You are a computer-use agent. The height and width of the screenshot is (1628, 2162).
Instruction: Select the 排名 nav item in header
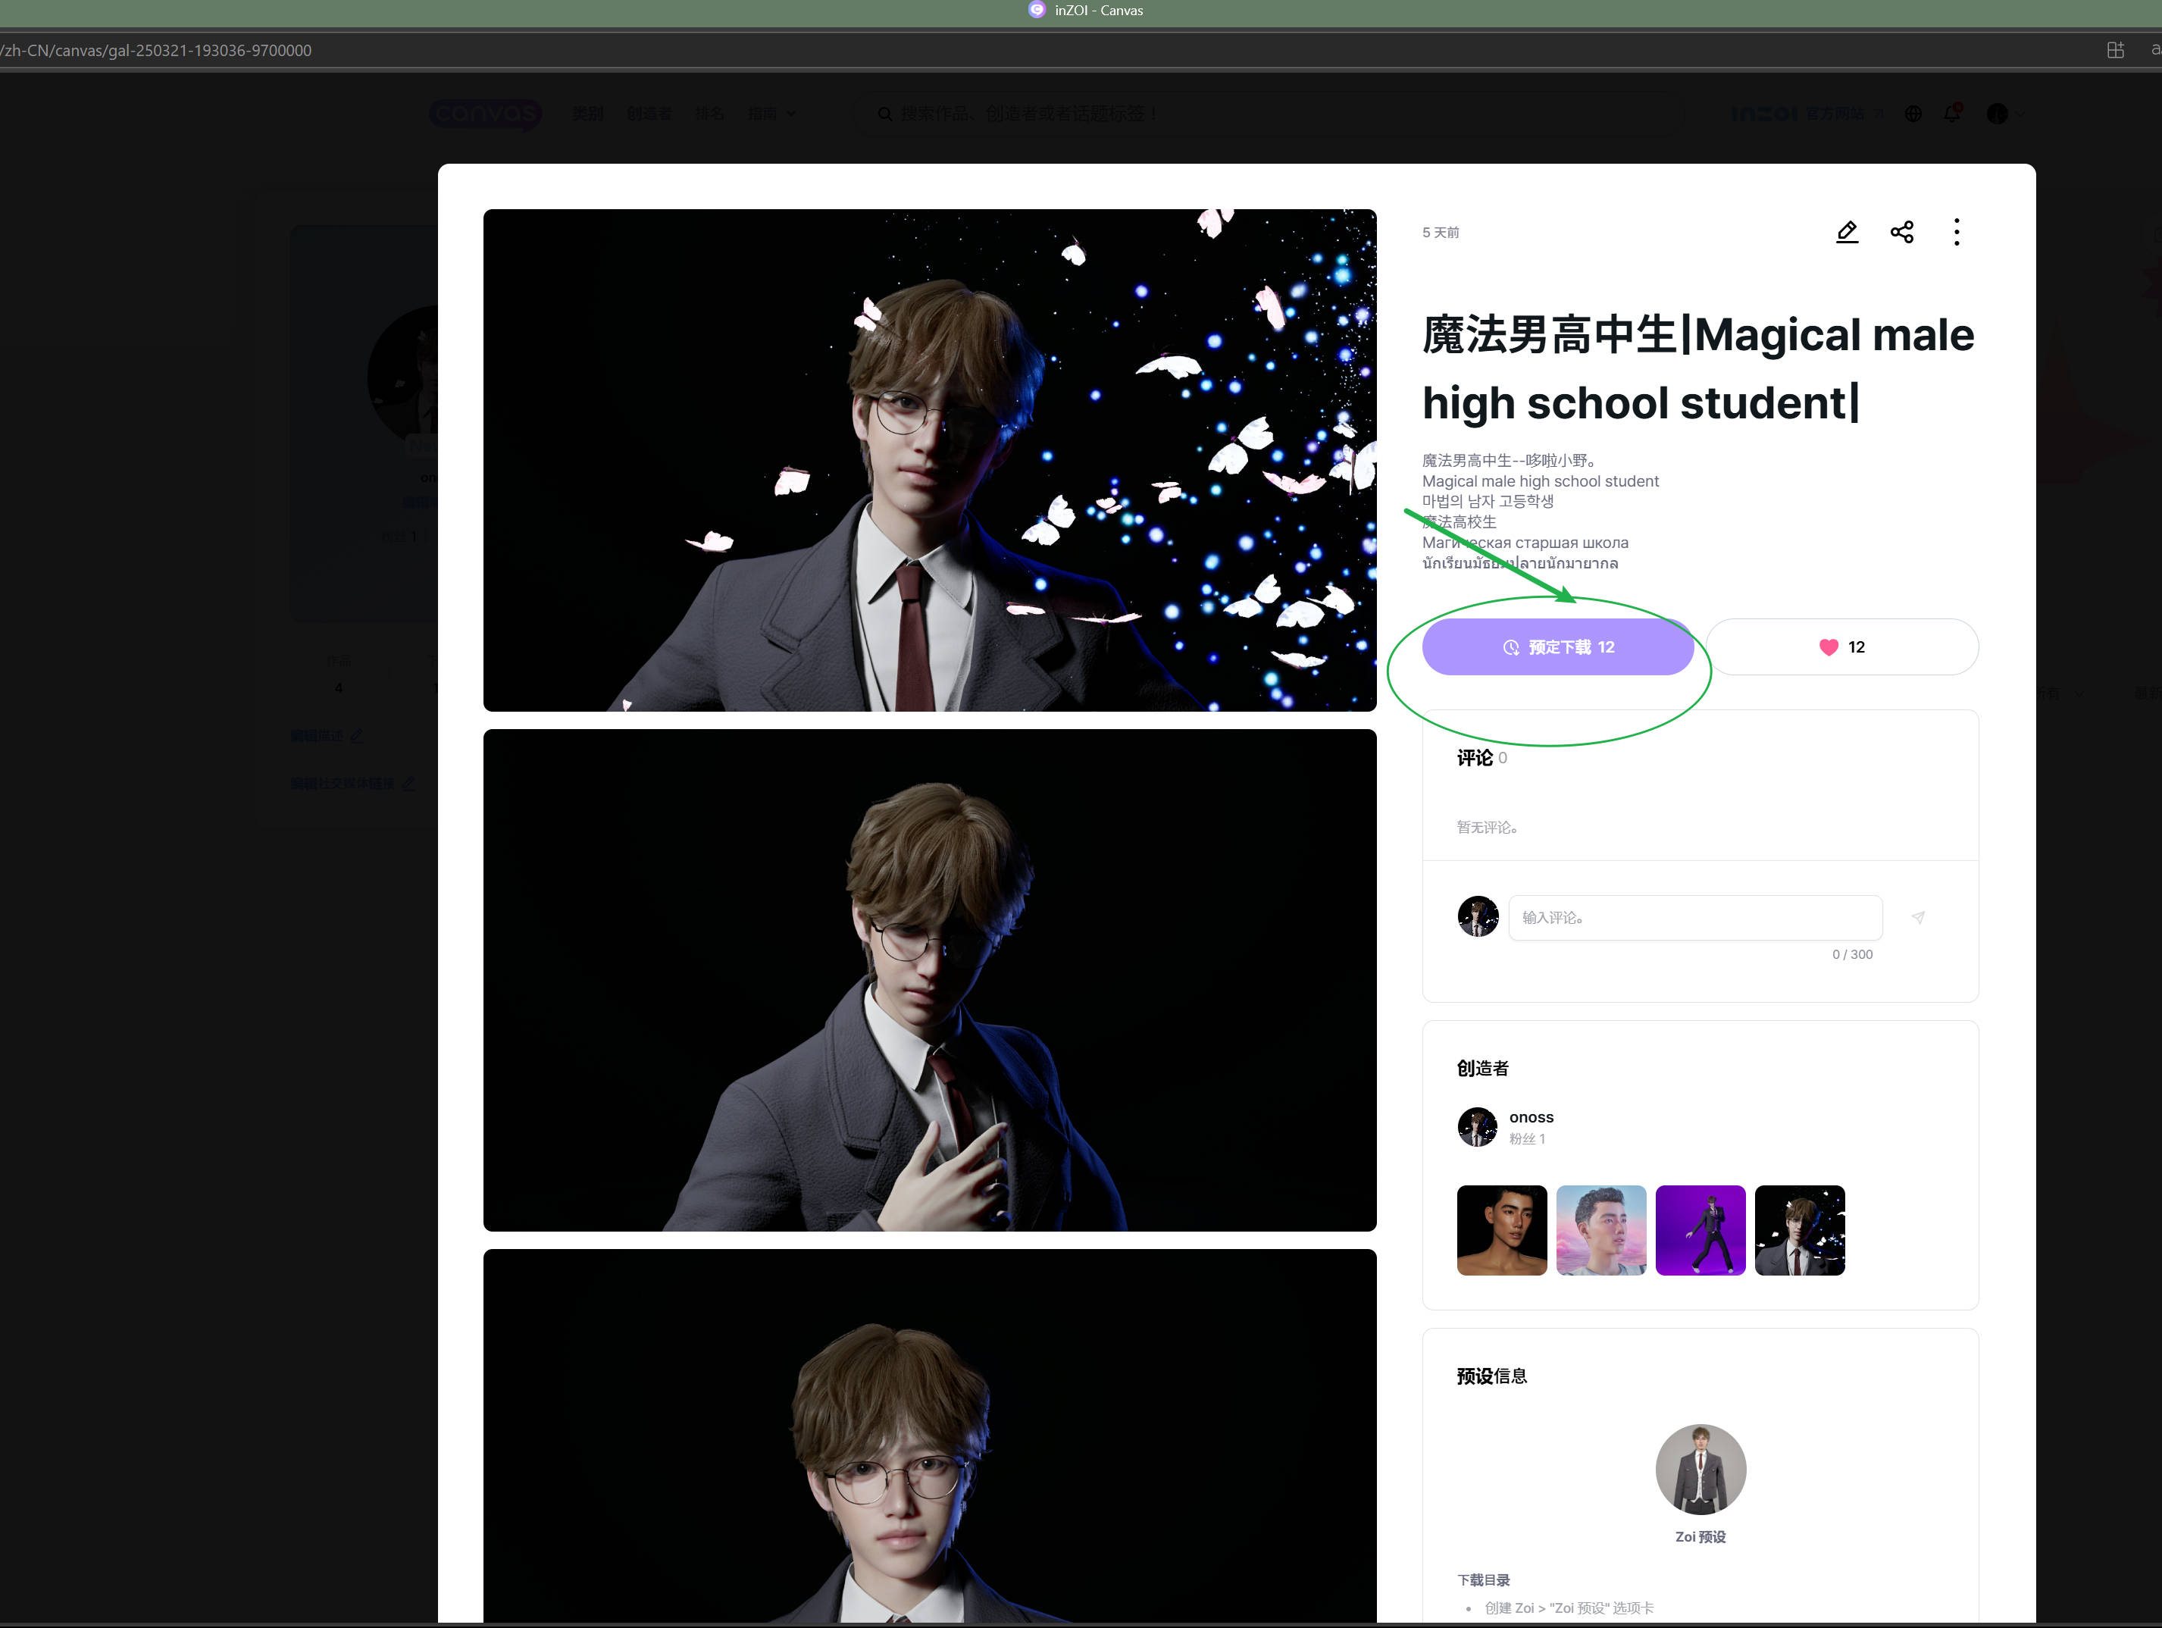coord(711,114)
